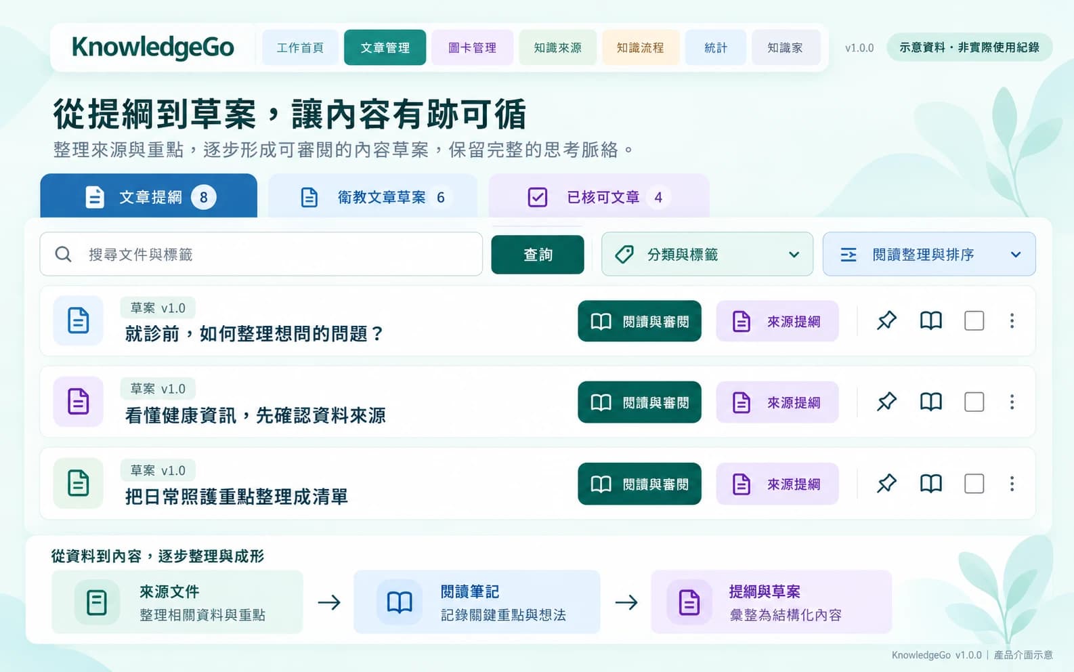Screen dimensions: 1074x672
Task: Pin the 把日常照護重點整理成清單 draft
Action: [x=886, y=483]
